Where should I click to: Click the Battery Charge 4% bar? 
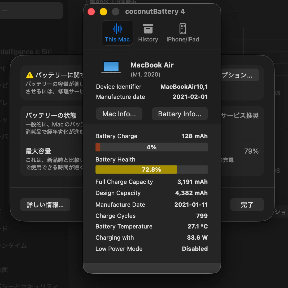pyautogui.click(x=151, y=147)
